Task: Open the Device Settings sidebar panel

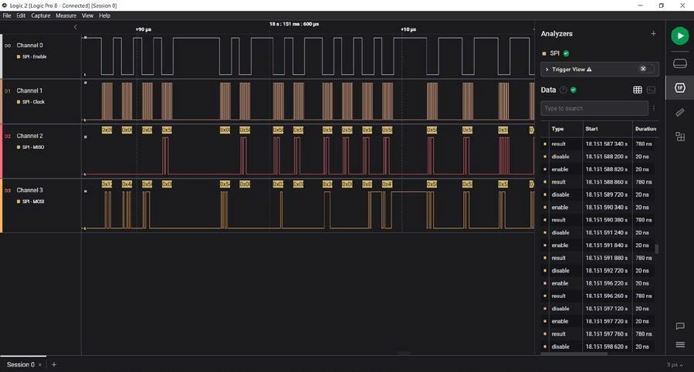Action: 679,63
